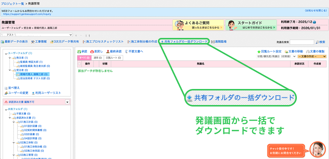Click the 最新データの表示 refresh icon
Image resolution: width=329 pixels, height=159 pixels.
tap(3, 42)
